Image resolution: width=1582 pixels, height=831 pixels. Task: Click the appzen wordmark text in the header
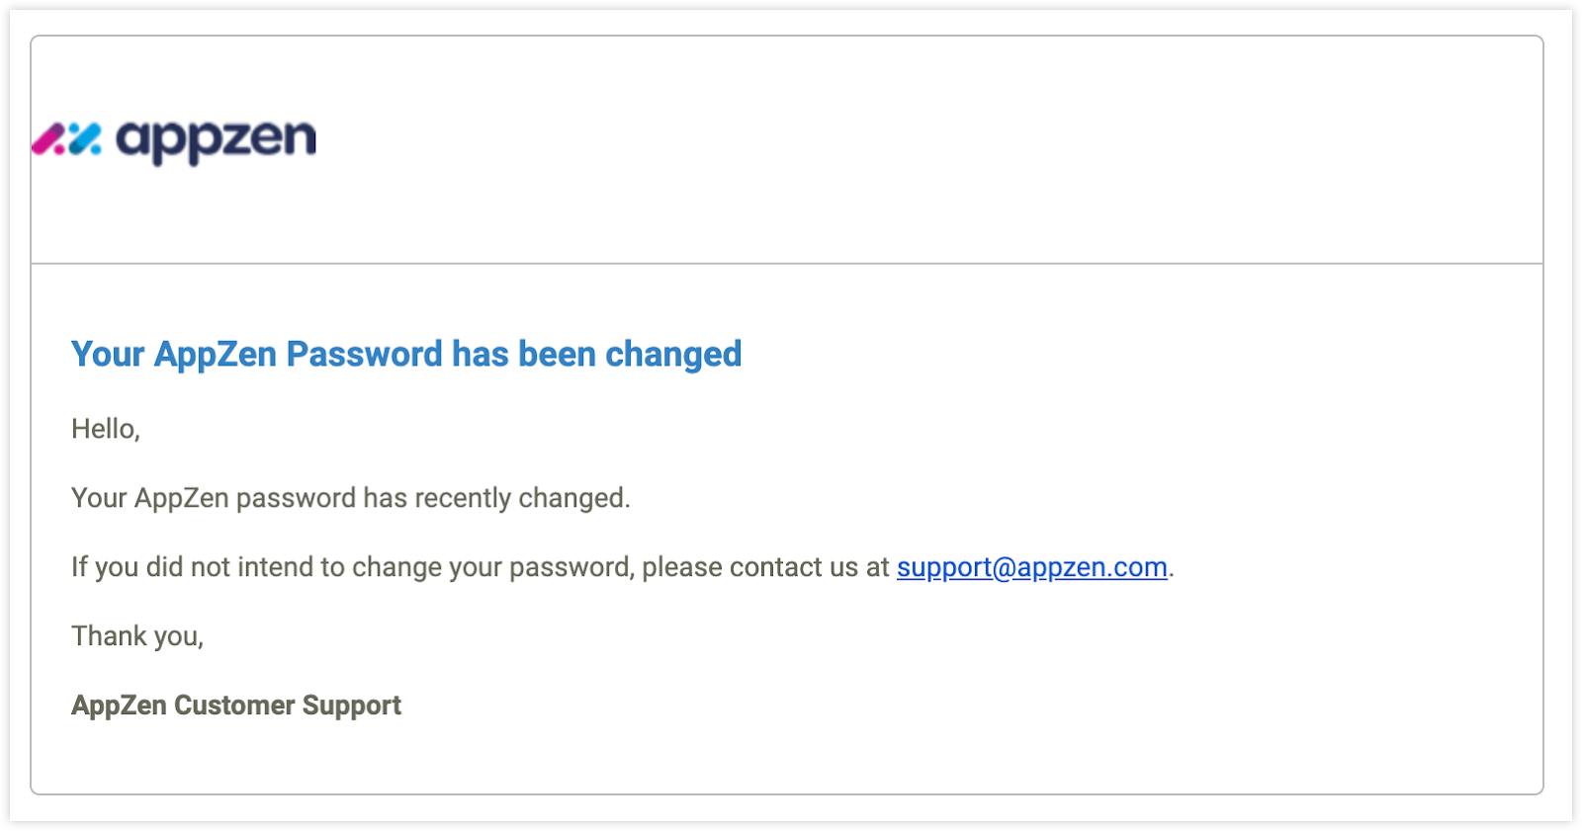coord(217,141)
